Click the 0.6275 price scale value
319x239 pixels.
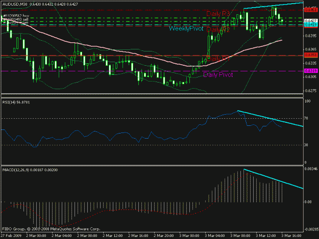[x=311, y=91]
